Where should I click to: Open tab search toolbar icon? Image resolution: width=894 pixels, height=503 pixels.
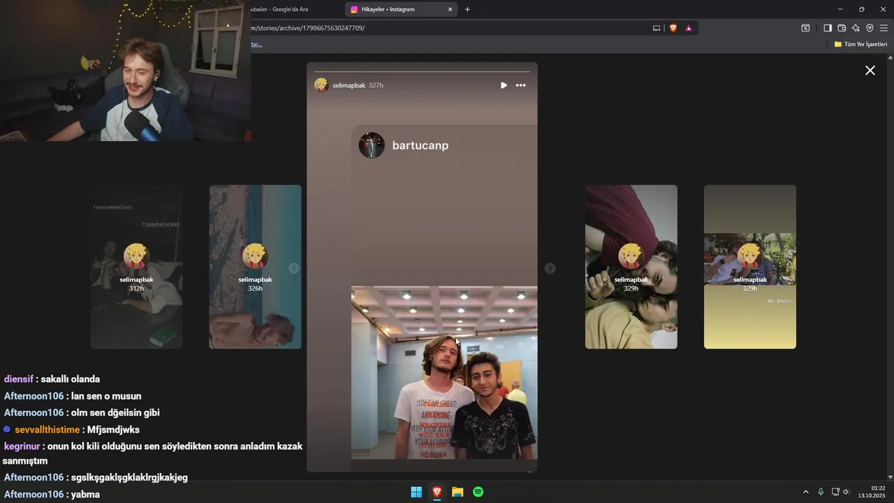805,28
